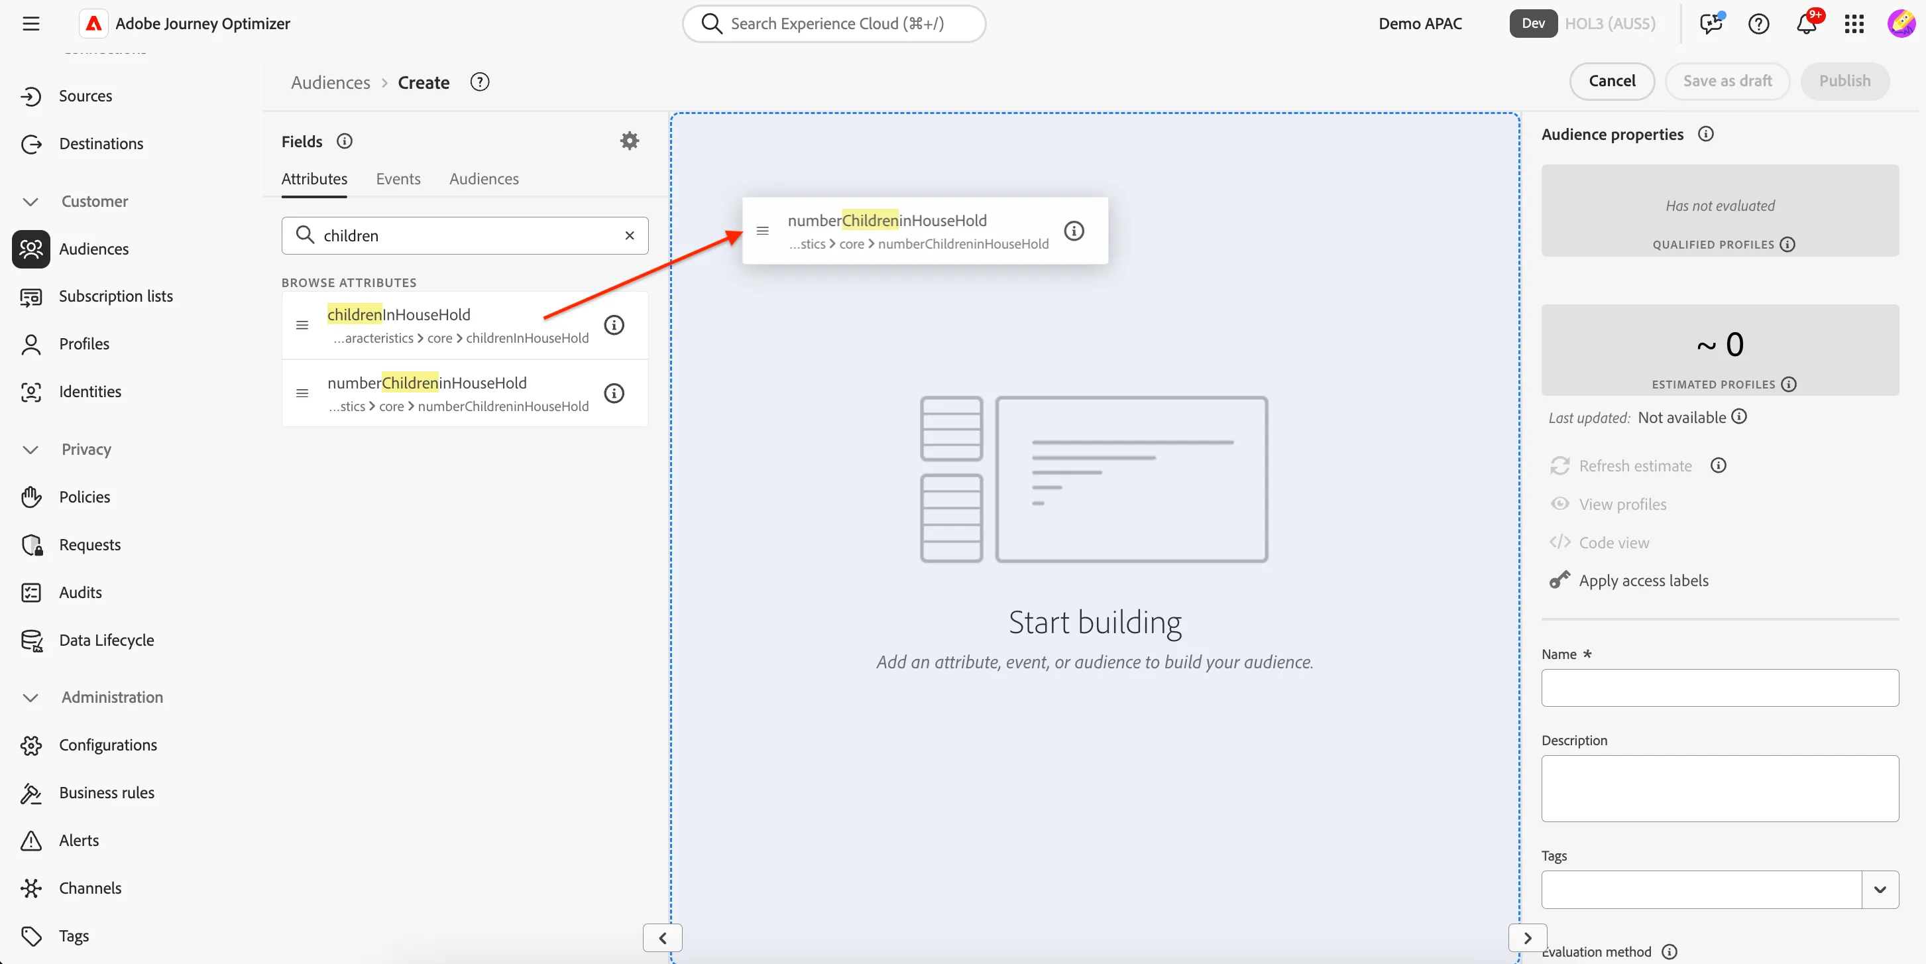
Task: Click Apply access labels
Action: pos(1642,580)
